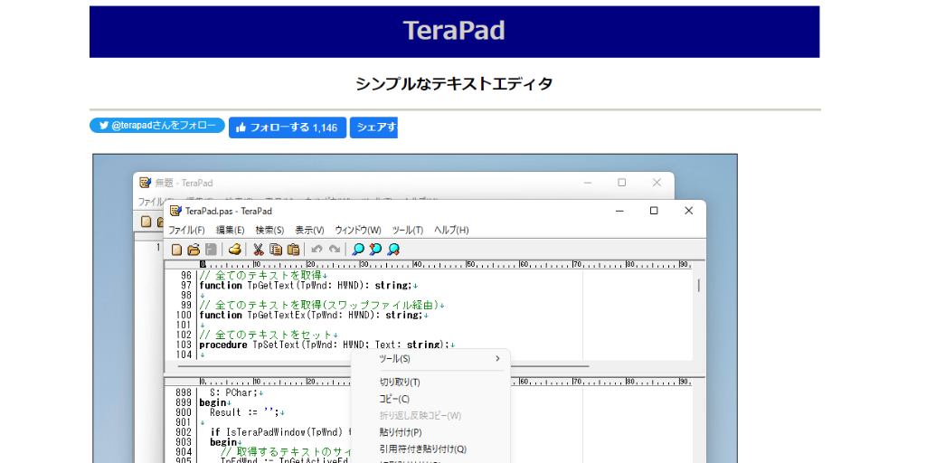Click the blue シェア button
Image resolution: width=926 pixels, height=463 pixels.
[x=373, y=128]
